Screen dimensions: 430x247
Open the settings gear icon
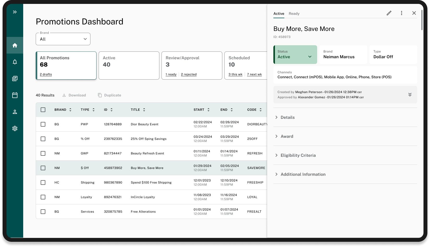15,128
